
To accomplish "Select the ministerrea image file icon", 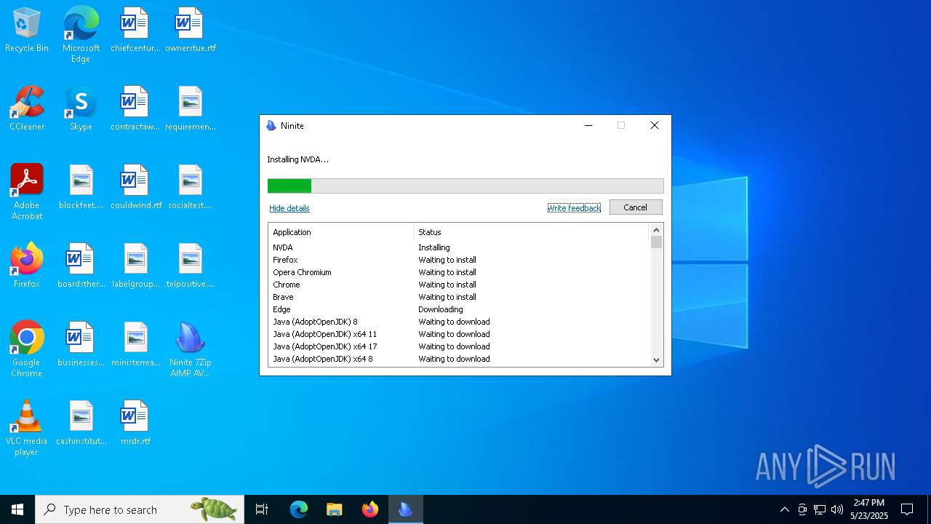I will pos(136,345).
